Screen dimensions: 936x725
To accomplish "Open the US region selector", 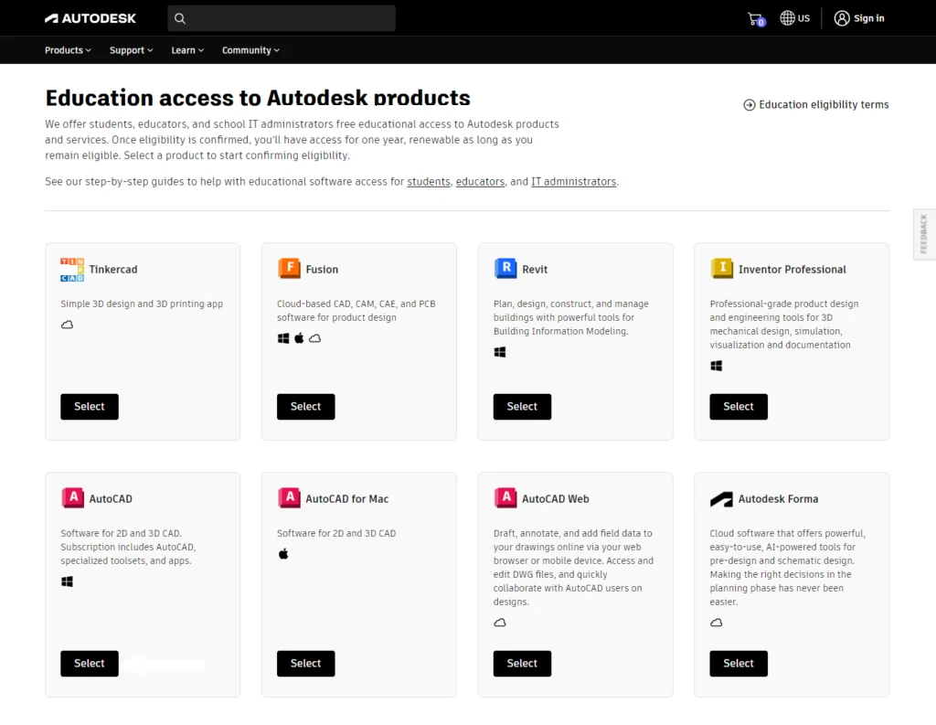I will point(795,18).
